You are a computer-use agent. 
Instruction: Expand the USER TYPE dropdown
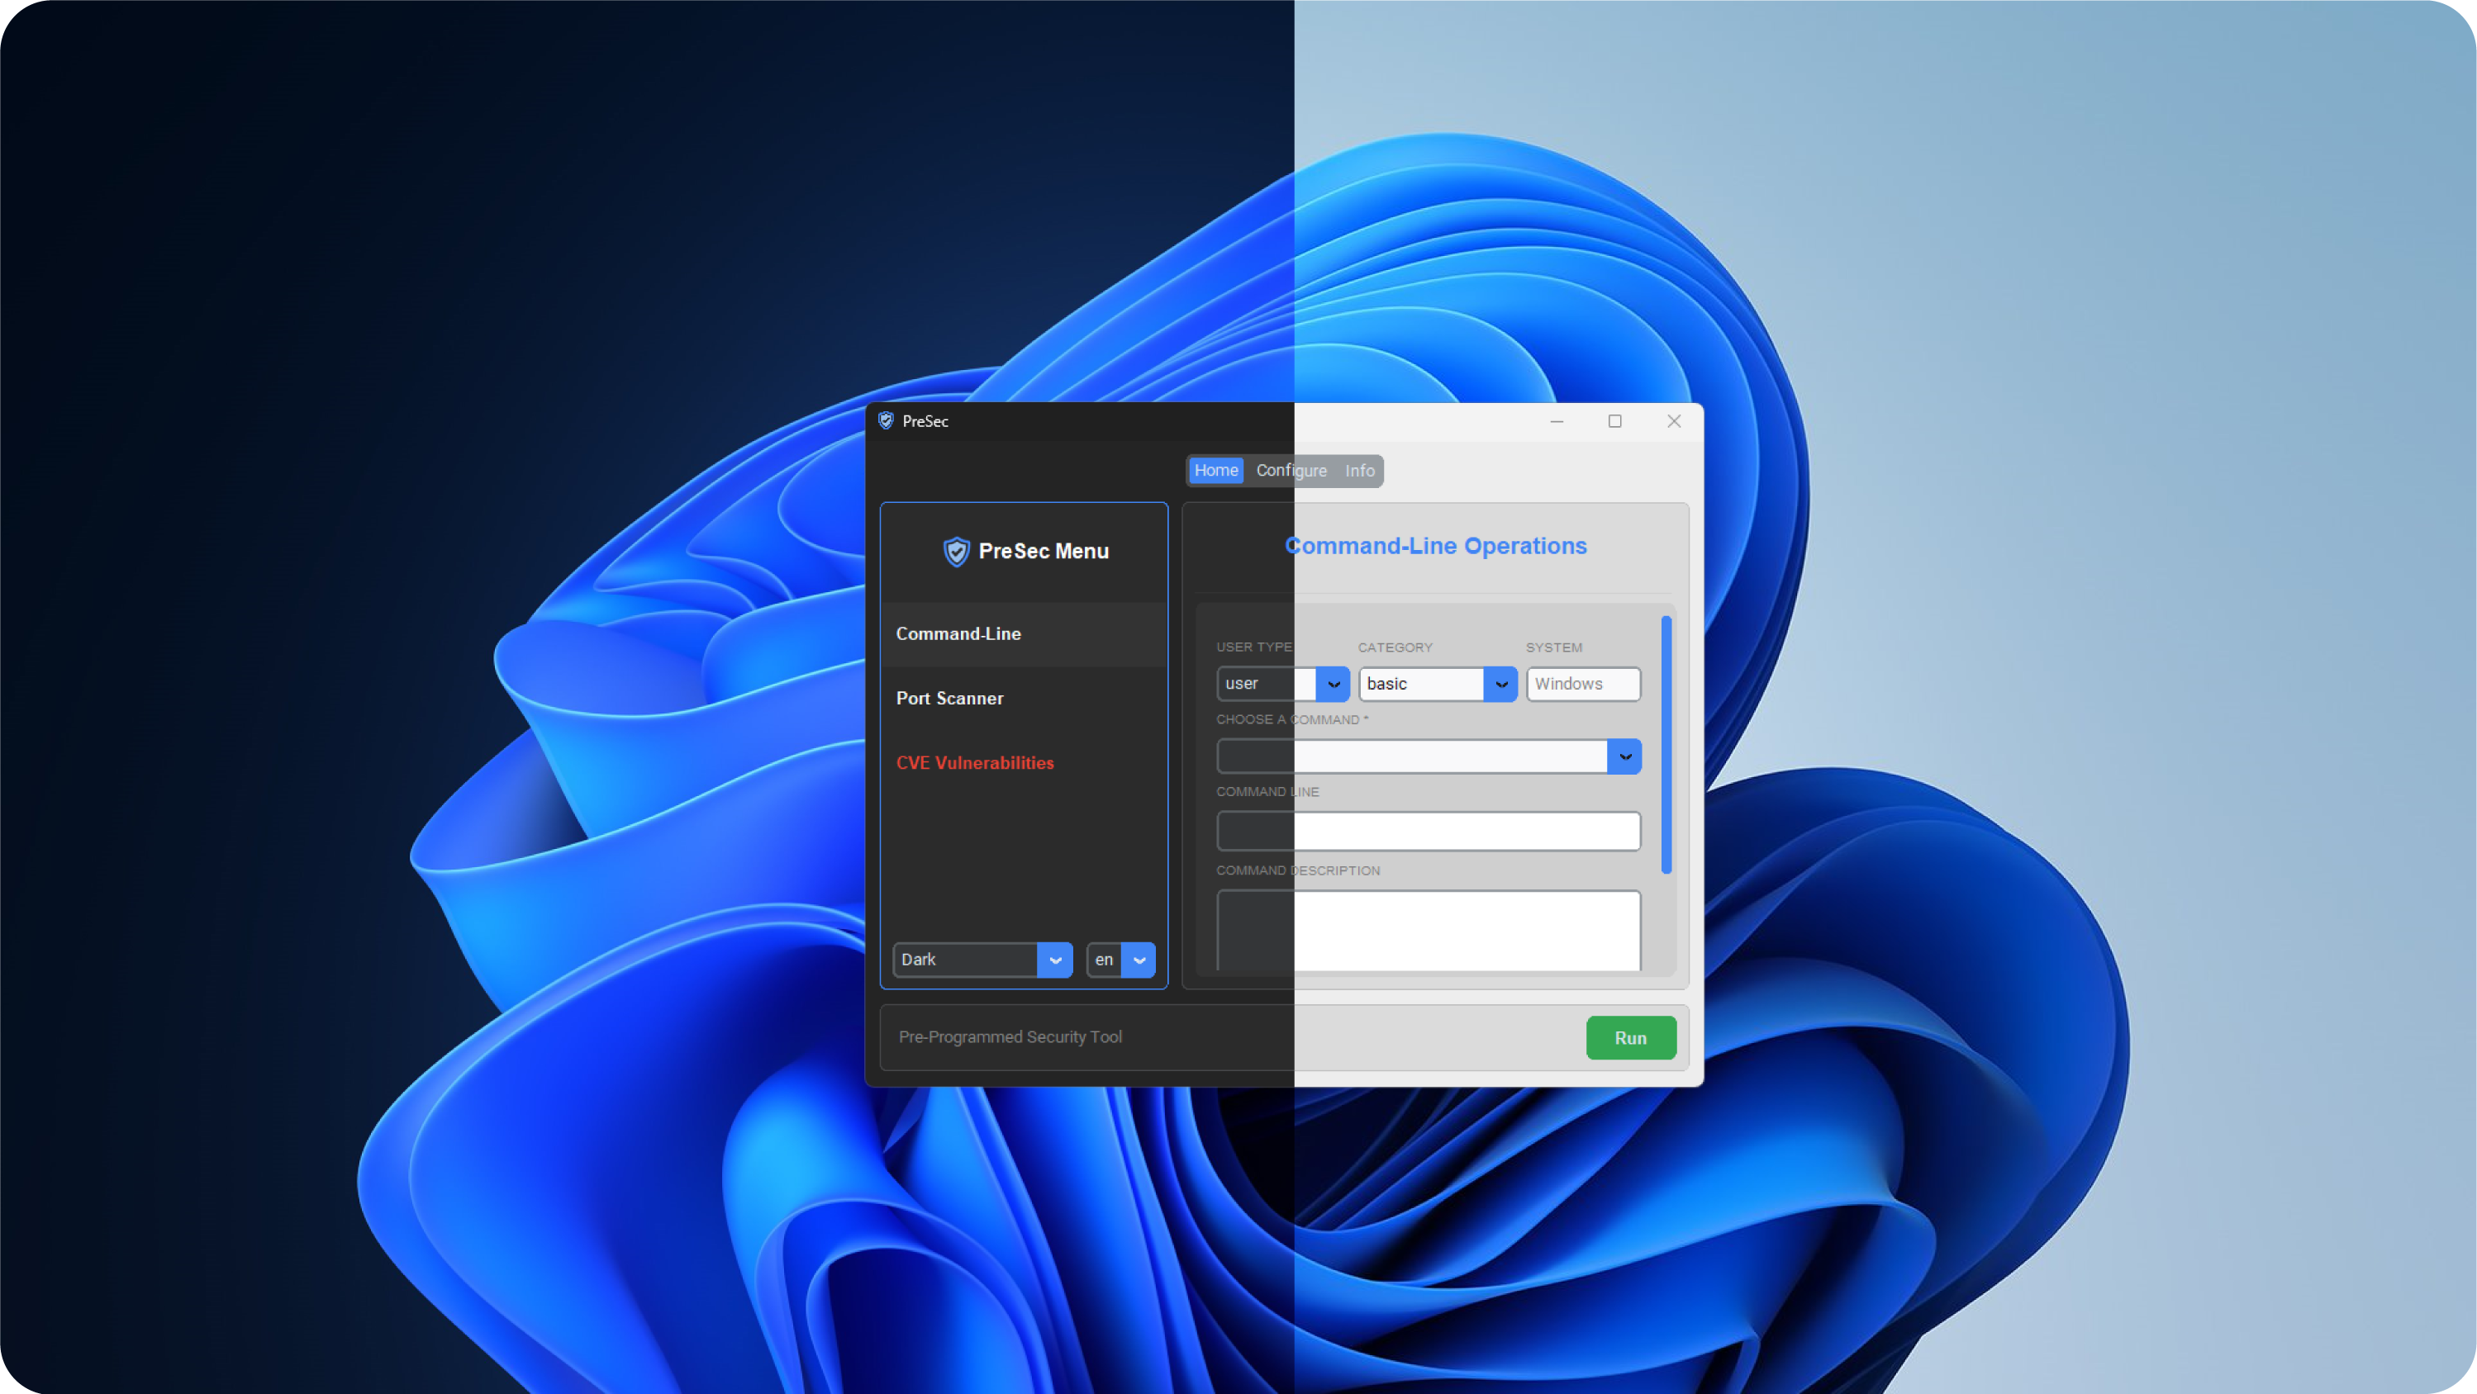click(x=1334, y=681)
